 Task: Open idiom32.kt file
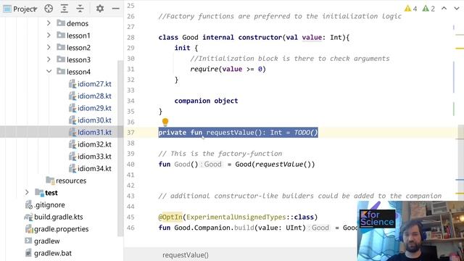pos(94,144)
